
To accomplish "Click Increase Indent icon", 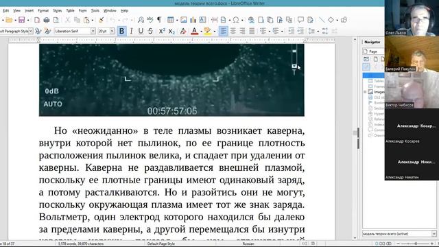I will 291,31.
